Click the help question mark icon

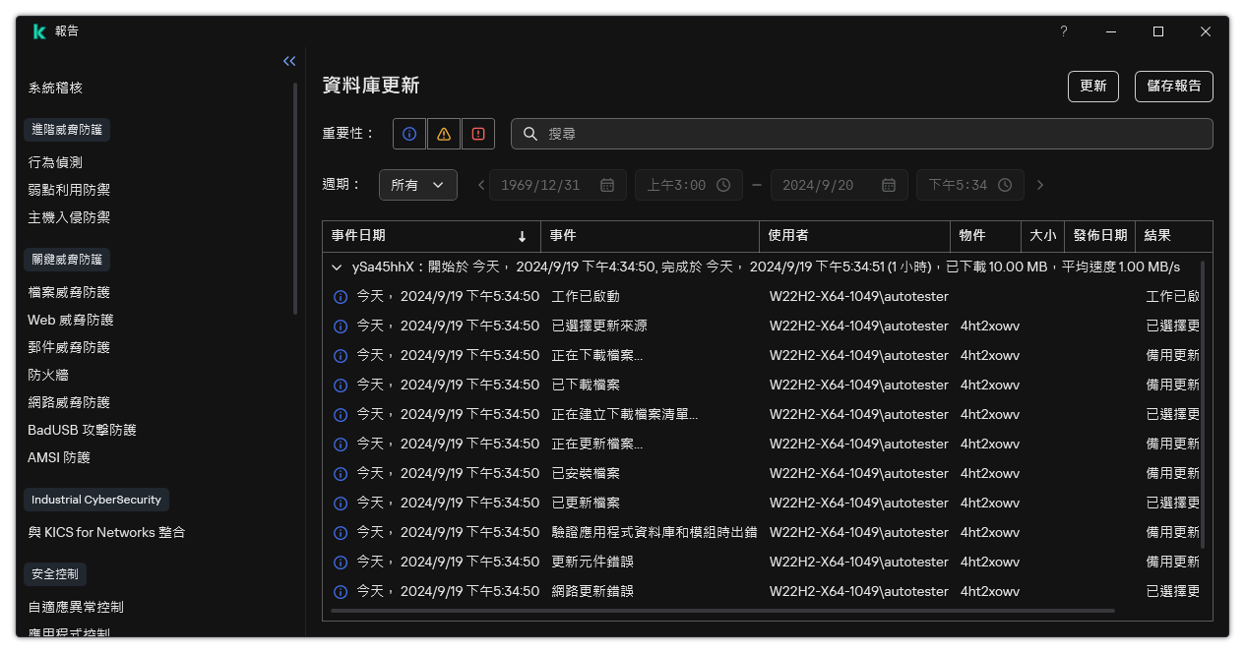[1063, 31]
